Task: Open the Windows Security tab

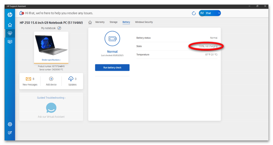Action: click(144, 22)
